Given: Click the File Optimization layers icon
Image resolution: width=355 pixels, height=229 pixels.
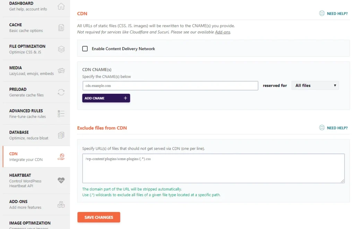Looking at the screenshot, I should pyautogui.click(x=61, y=49).
